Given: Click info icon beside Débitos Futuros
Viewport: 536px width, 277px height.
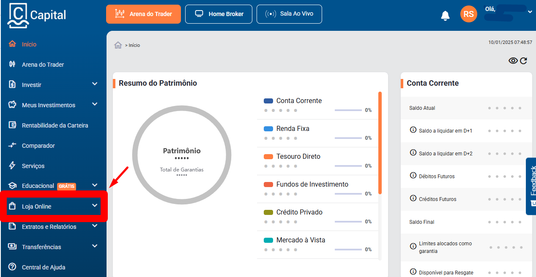Looking at the screenshot, I should (413, 175).
